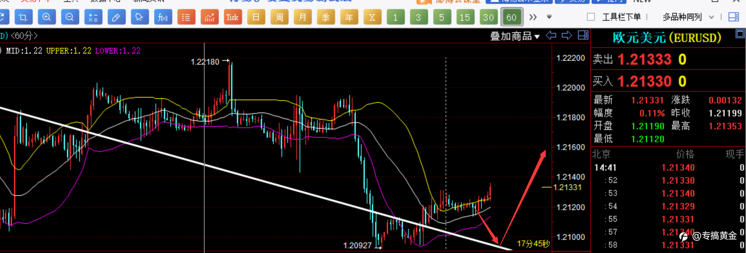Open the 叠加商品 overlay dropdown

(x=515, y=36)
